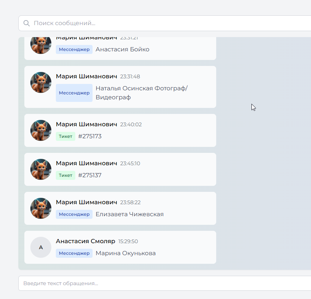
Task: Click Мария Шиманович name at 23:45:10
Action: tap(87, 163)
